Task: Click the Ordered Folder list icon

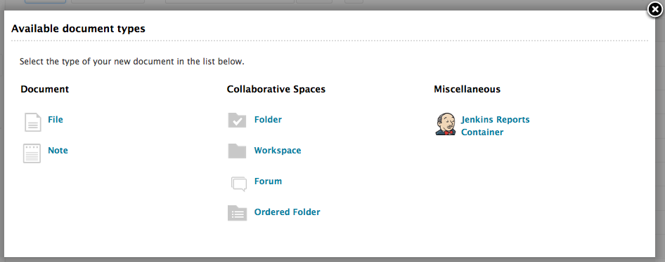Action: click(x=237, y=213)
